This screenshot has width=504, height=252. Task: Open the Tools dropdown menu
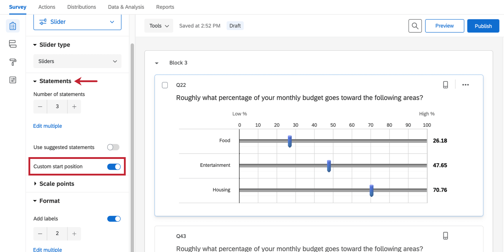tap(159, 26)
